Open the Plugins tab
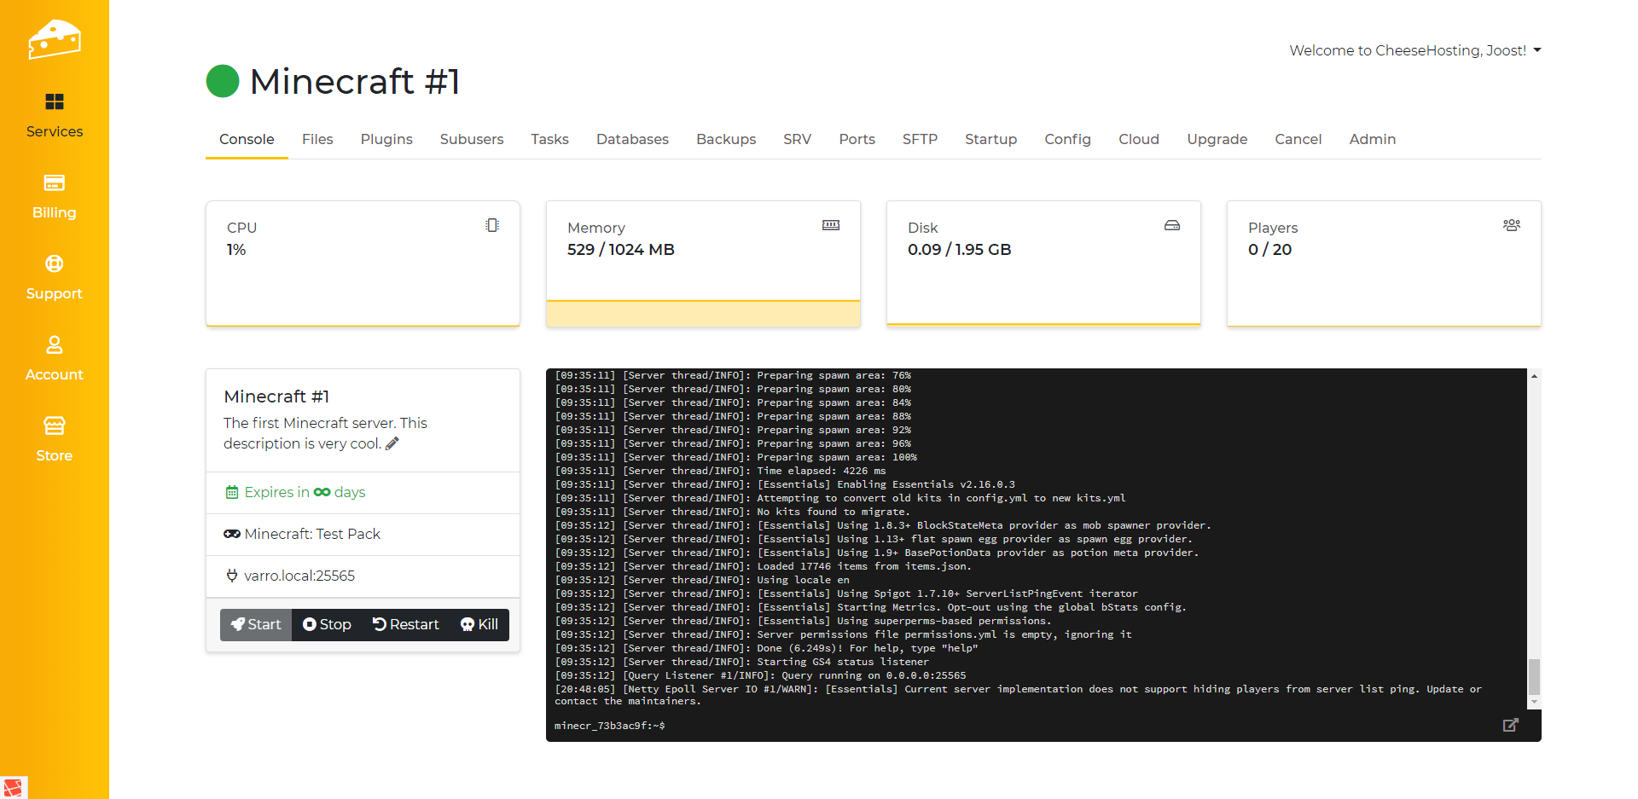 point(386,139)
